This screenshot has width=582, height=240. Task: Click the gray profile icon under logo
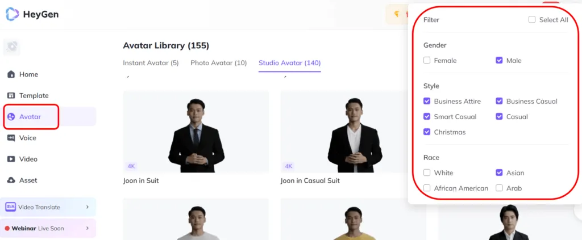(x=12, y=48)
